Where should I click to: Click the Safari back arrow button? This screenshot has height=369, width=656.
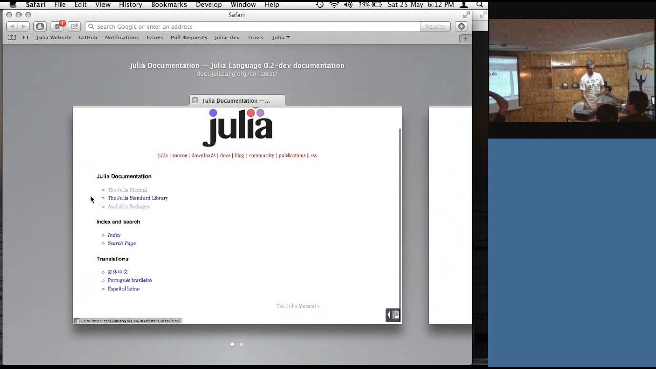(x=12, y=26)
